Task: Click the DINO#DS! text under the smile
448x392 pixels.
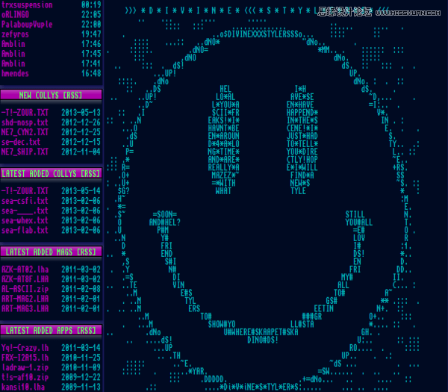Action: 263,340
